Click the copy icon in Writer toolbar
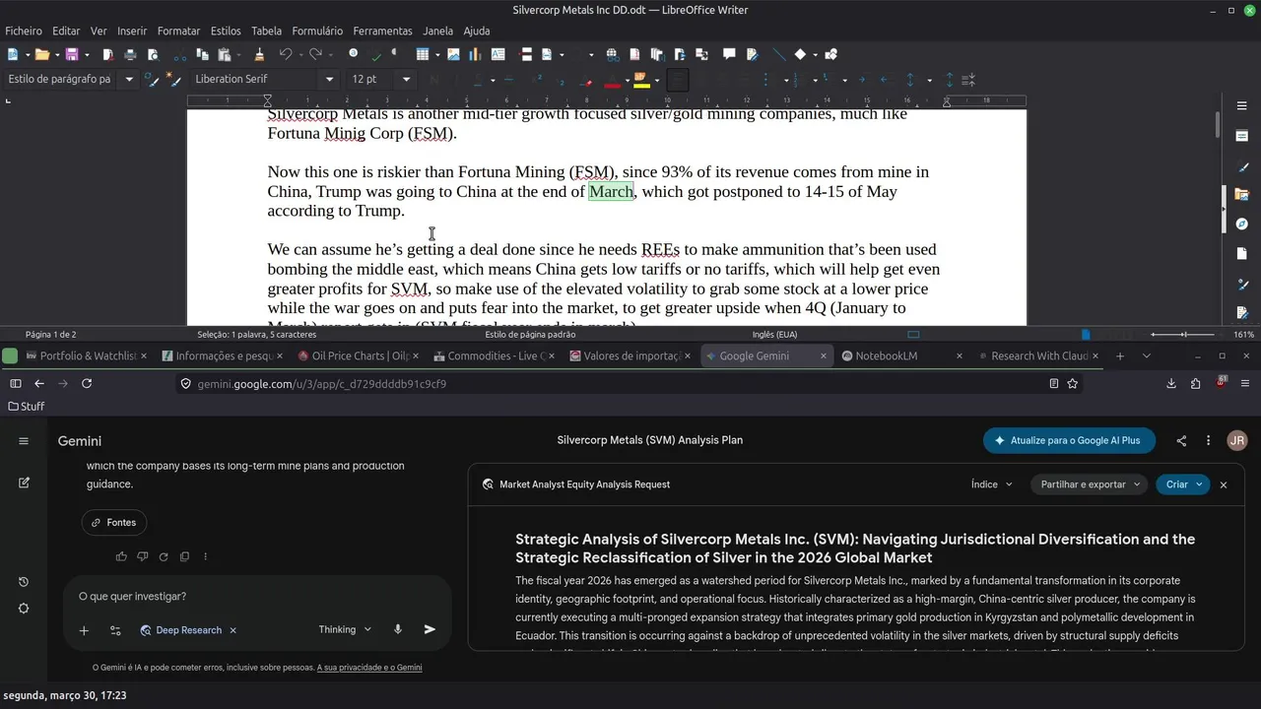Image resolution: width=1261 pixels, height=709 pixels. pyautogui.click(x=202, y=54)
